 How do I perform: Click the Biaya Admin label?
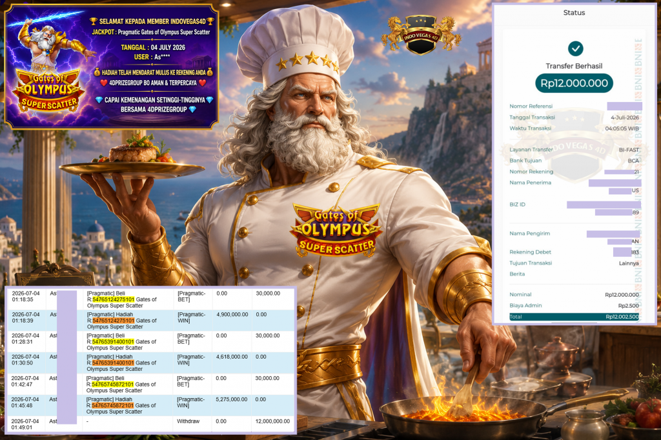(x=525, y=306)
